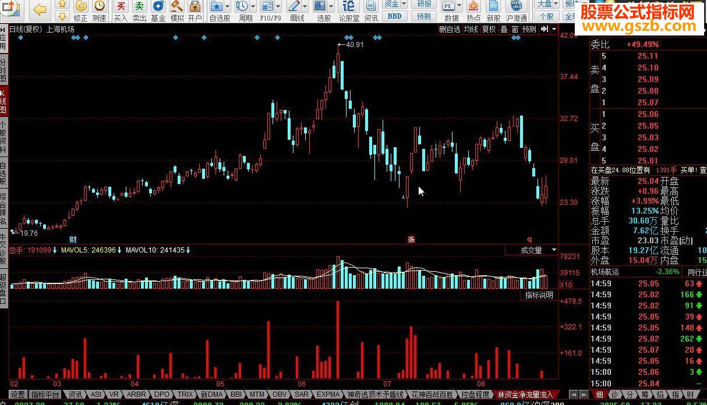Open the 基金 fund icon
This screenshot has height=405, width=707.
point(158,6)
